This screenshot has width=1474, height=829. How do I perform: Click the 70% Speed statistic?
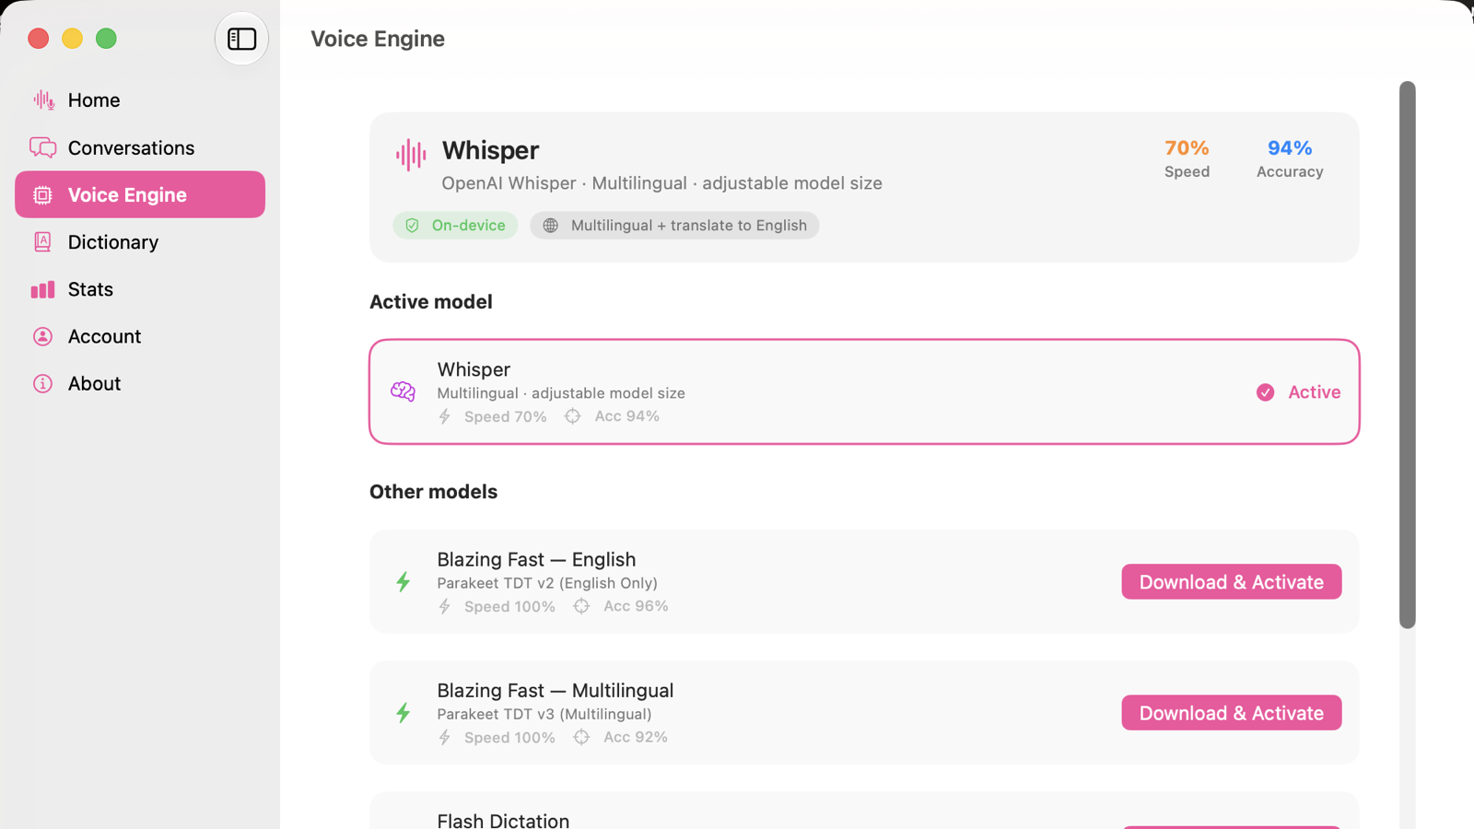(x=1187, y=158)
